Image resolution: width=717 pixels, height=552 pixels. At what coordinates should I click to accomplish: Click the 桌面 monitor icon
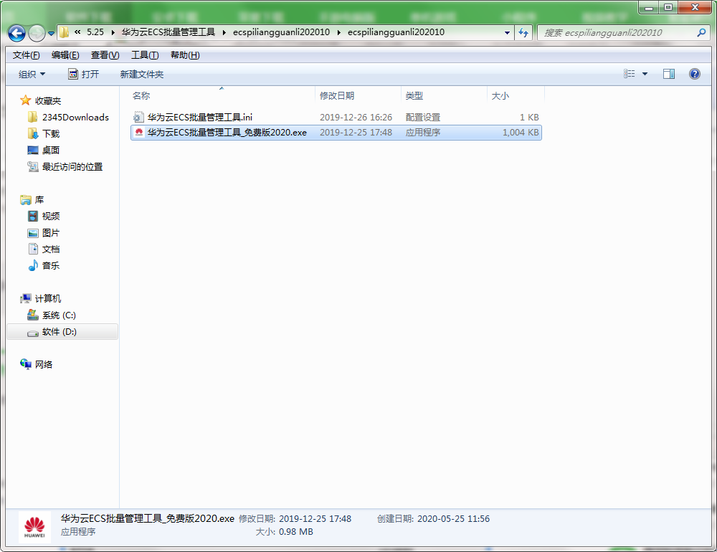pos(33,150)
